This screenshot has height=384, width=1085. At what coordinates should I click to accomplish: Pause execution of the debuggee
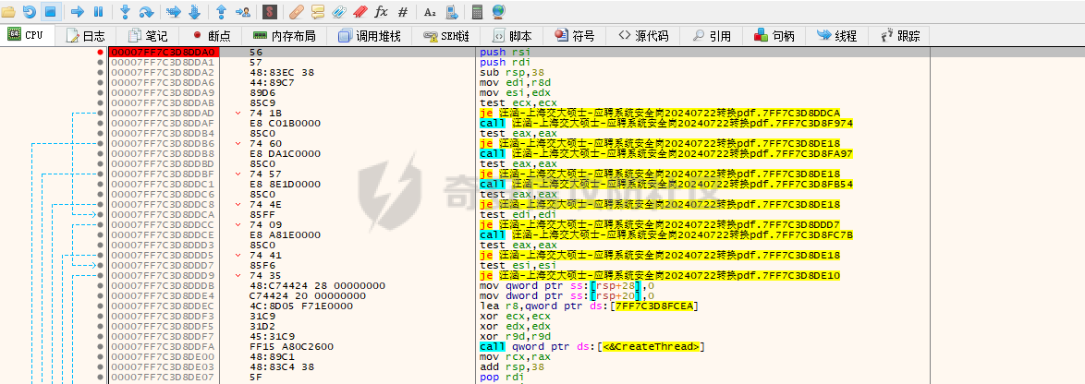click(98, 12)
